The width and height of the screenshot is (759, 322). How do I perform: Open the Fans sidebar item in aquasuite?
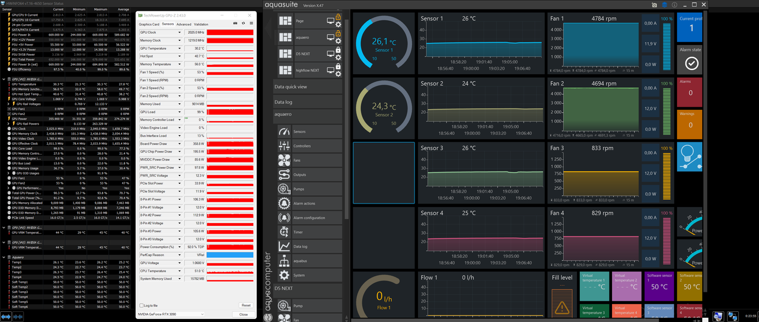point(310,160)
